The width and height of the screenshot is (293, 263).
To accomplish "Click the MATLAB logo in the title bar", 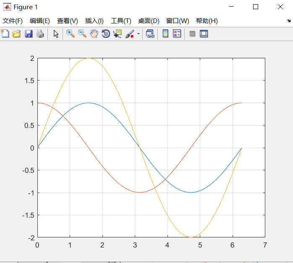I will coord(7,7).
